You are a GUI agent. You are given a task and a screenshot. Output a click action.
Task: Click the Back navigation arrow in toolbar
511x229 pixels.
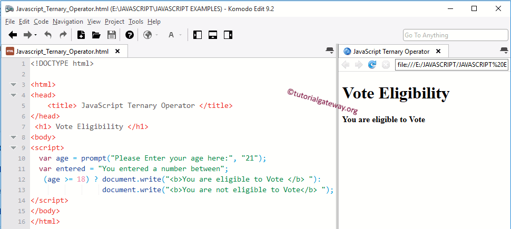[13, 35]
